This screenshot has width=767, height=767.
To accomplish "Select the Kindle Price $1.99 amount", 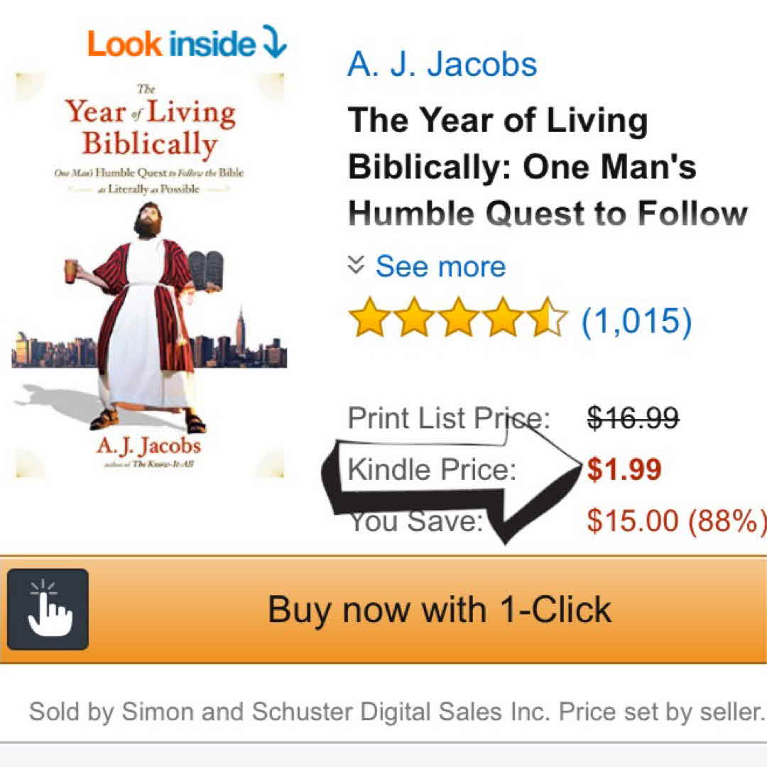I will [624, 469].
